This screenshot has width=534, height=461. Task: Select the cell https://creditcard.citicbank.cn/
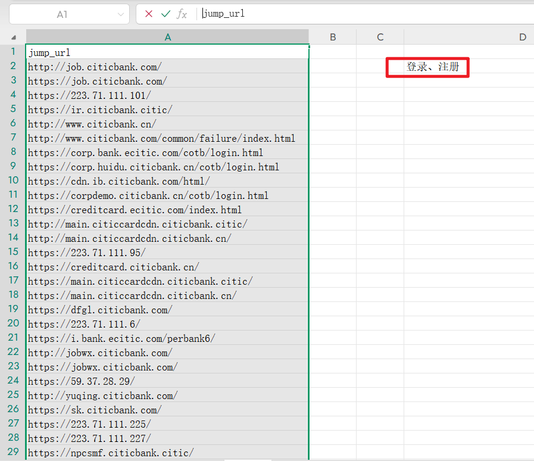[x=167, y=267]
